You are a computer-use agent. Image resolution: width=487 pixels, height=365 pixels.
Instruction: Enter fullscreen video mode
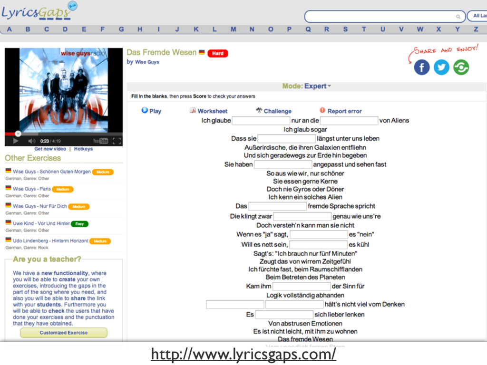point(117,141)
